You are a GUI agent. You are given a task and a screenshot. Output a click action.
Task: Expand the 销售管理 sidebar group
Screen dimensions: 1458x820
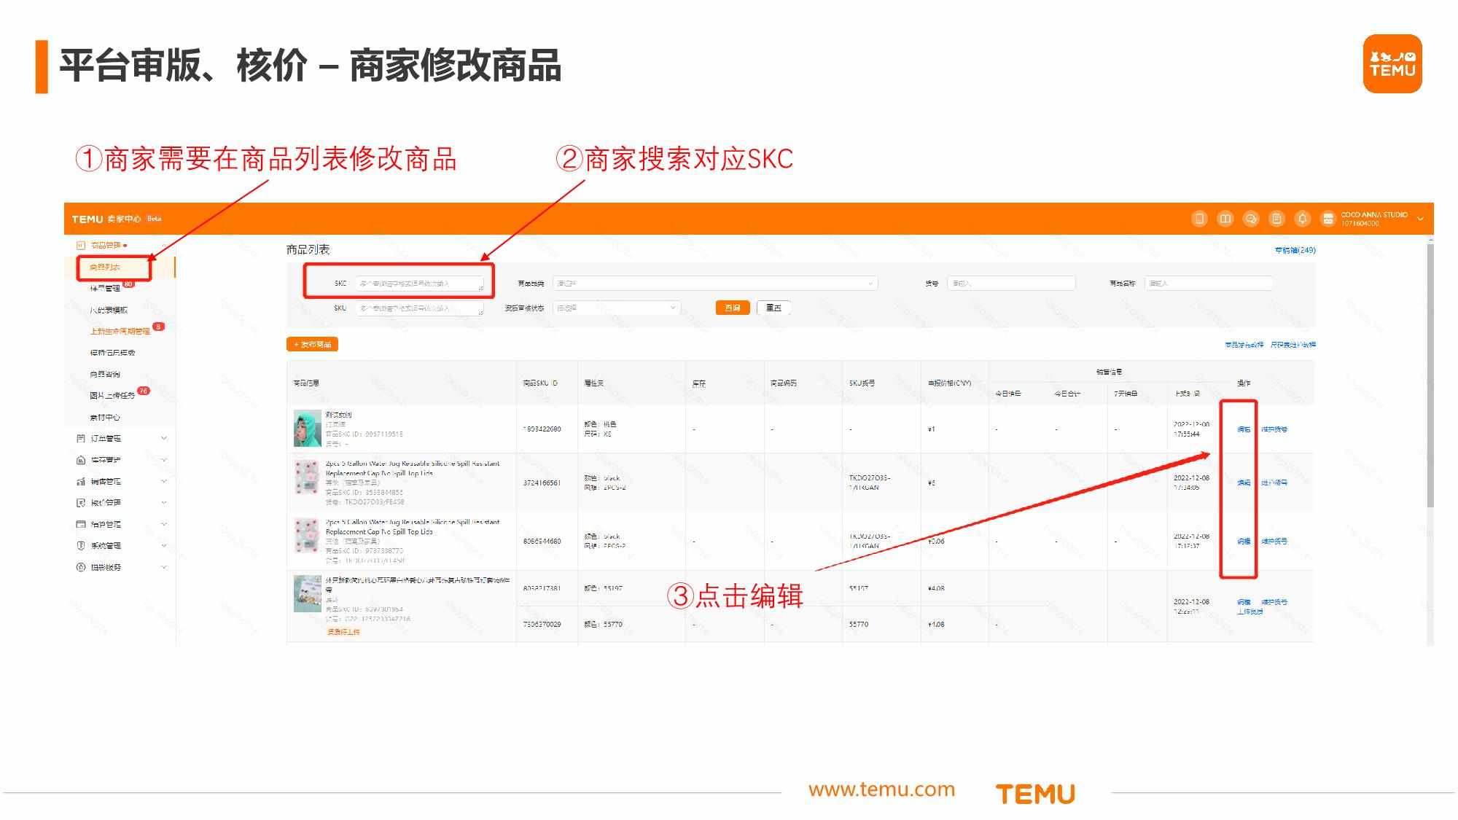click(x=164, y=481)
